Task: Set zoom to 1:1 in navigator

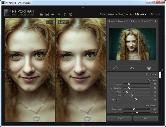Action: coord(127,21)
